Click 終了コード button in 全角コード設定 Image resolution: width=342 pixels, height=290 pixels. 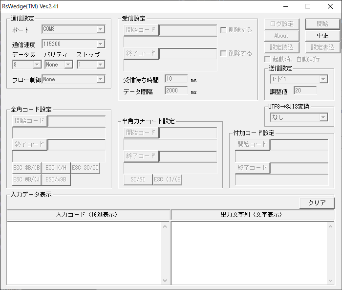coord(30,144)
